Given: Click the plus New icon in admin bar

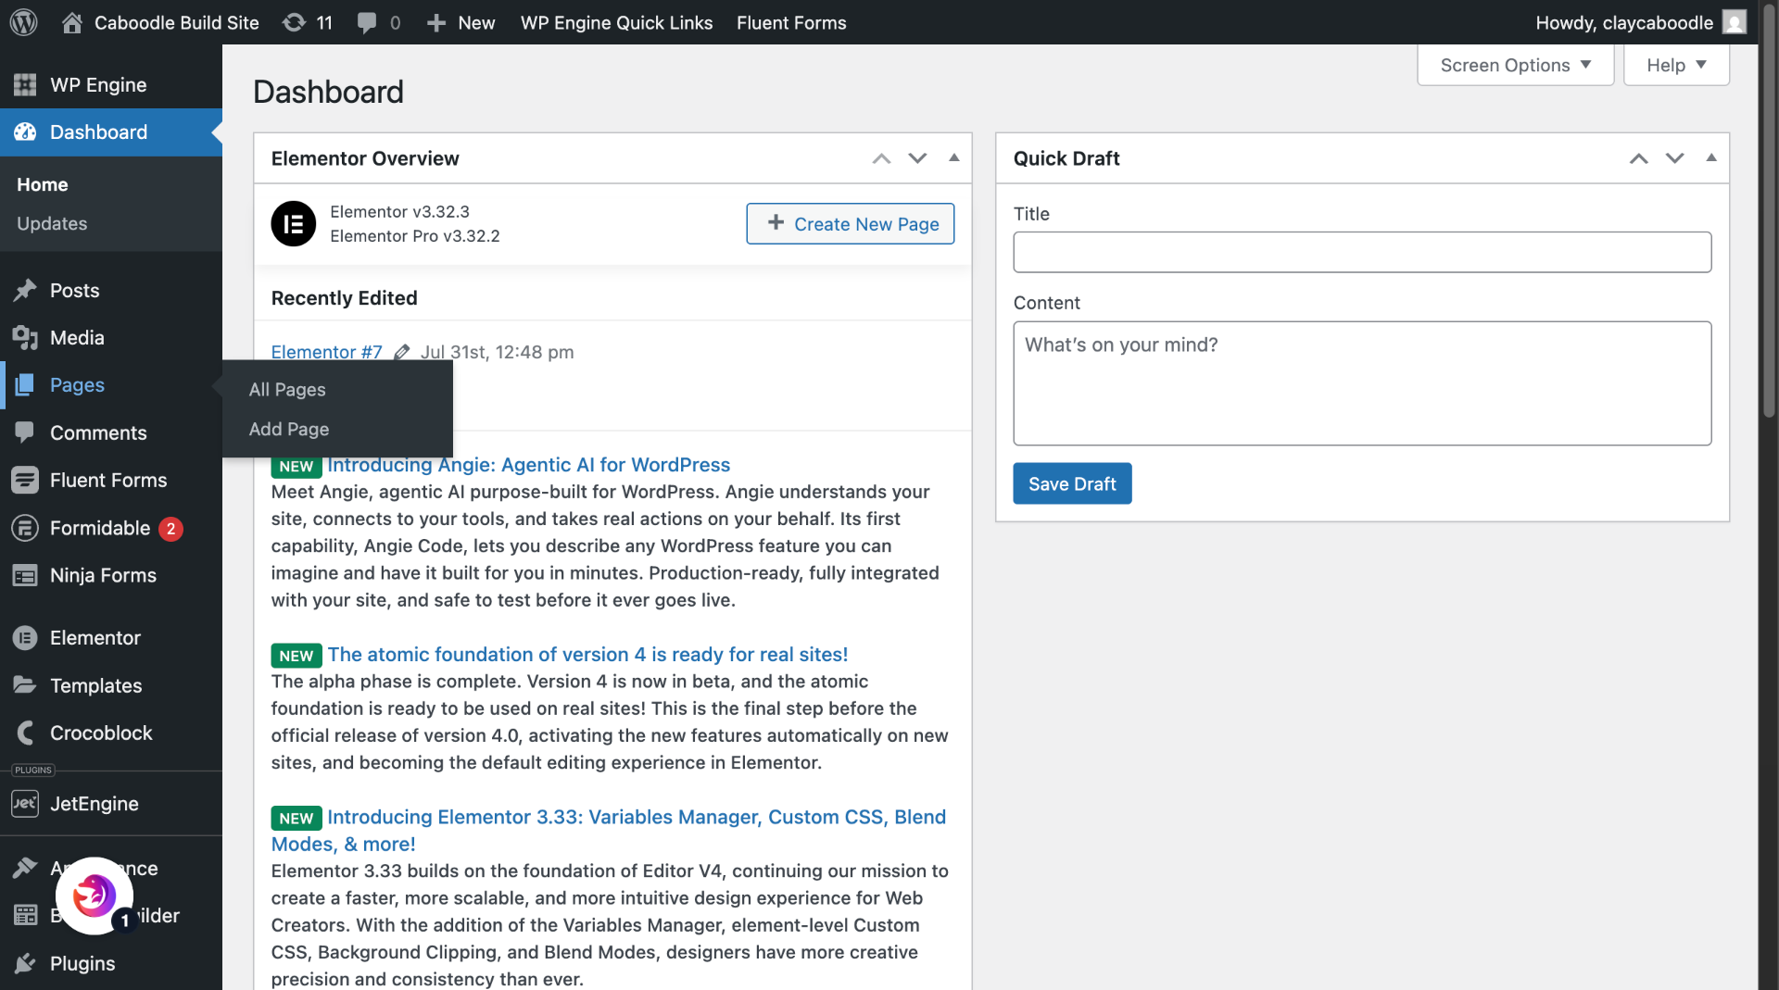Looking at the screenshot, I should point(436,22).
